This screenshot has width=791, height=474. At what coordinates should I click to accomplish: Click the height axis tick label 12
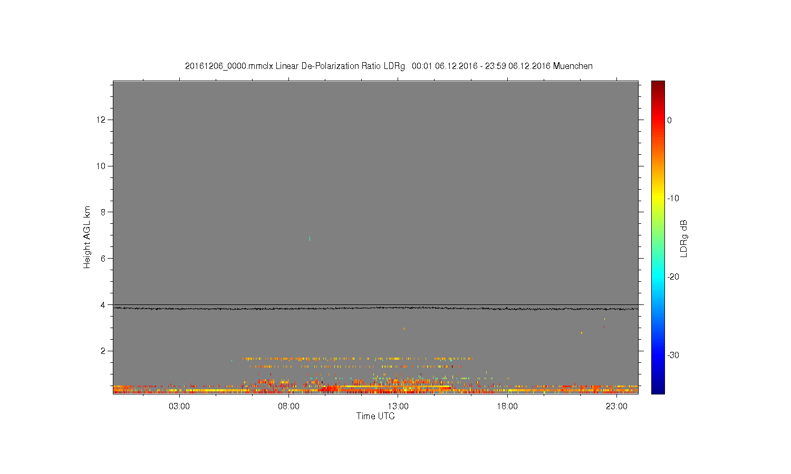point(102,120)
